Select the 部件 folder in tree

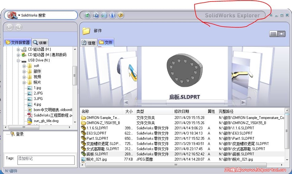(x=37, y=72)
